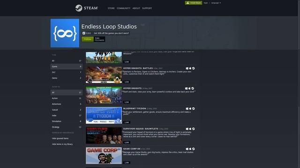Open the Support page
The height and width of the screenshot is (168, 300).
click(x=147, y=8)
